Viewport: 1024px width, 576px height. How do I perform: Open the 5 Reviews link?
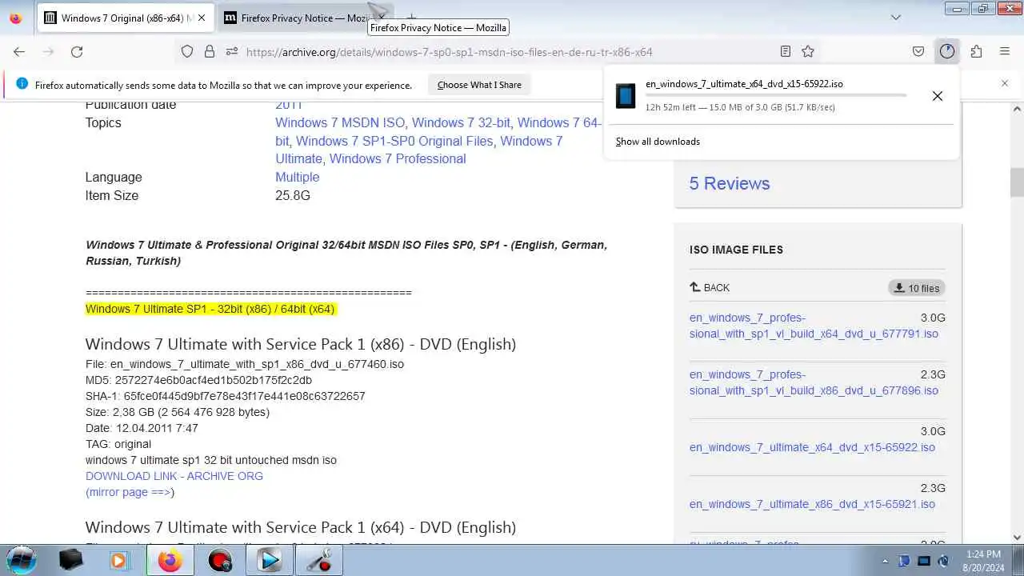pyautogui.click(x=730, y=183)
